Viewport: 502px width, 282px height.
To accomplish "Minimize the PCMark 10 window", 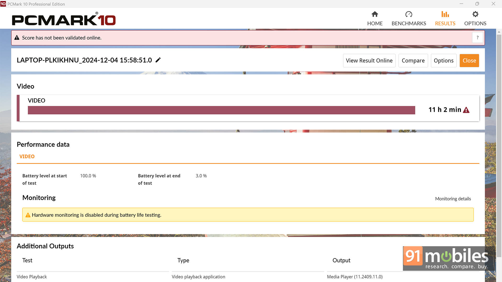I will click(461, 4).
